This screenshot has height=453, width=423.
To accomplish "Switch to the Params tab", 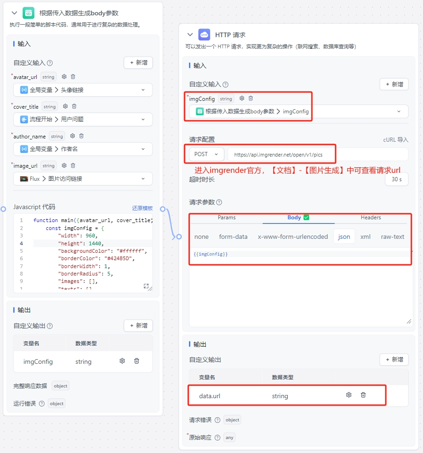I will pyautogui.click(x=227, y=217).
